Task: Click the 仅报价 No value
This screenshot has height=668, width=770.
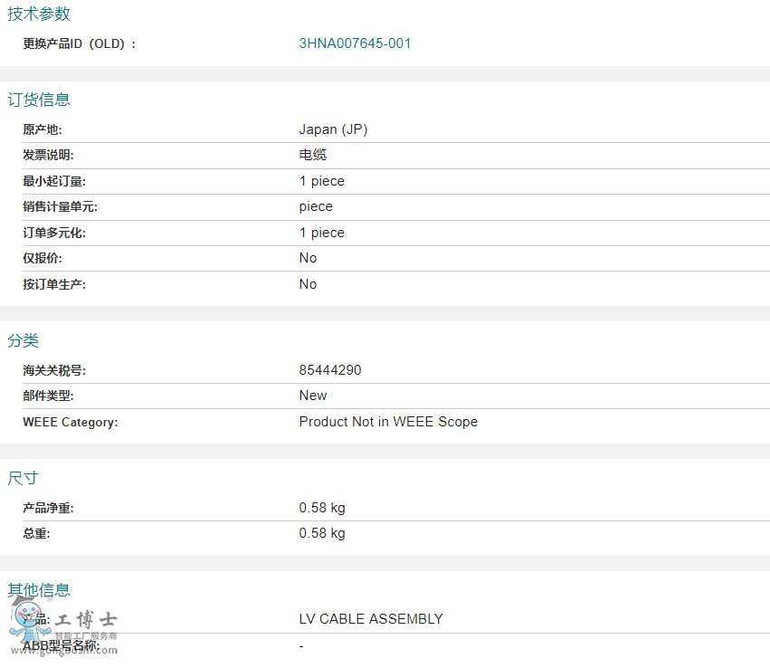Action: [308, 258]
